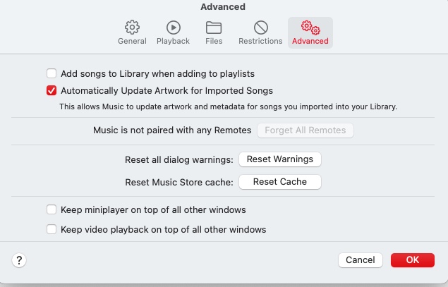Enable Keep miniplayer on top of all windows
Screen dimensions: 448x287
tap(52, 210)
